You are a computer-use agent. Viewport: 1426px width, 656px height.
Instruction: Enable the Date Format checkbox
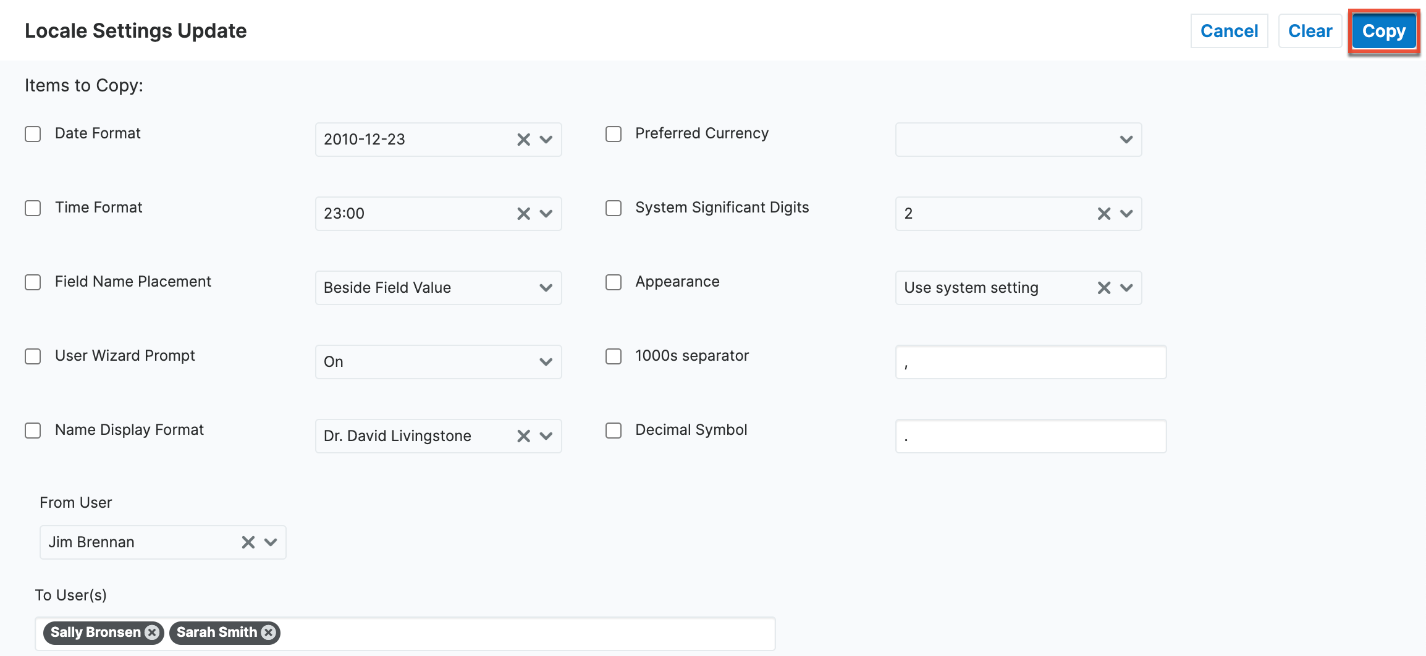click(33, 133)
